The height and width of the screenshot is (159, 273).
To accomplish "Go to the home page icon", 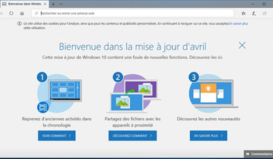I will (22, 13).
